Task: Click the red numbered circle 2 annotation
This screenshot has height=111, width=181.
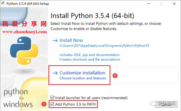Action: point(115,75)
